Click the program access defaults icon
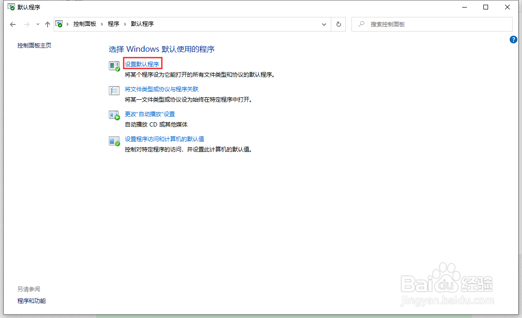Viewport: 522px width, 318px height. pos(114,140)
